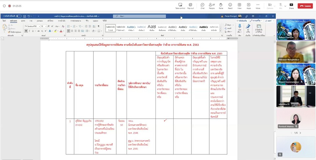Click the Paste clipboard icon
Image resolution: width=316 pixels, height=160 pixels.
5,27
